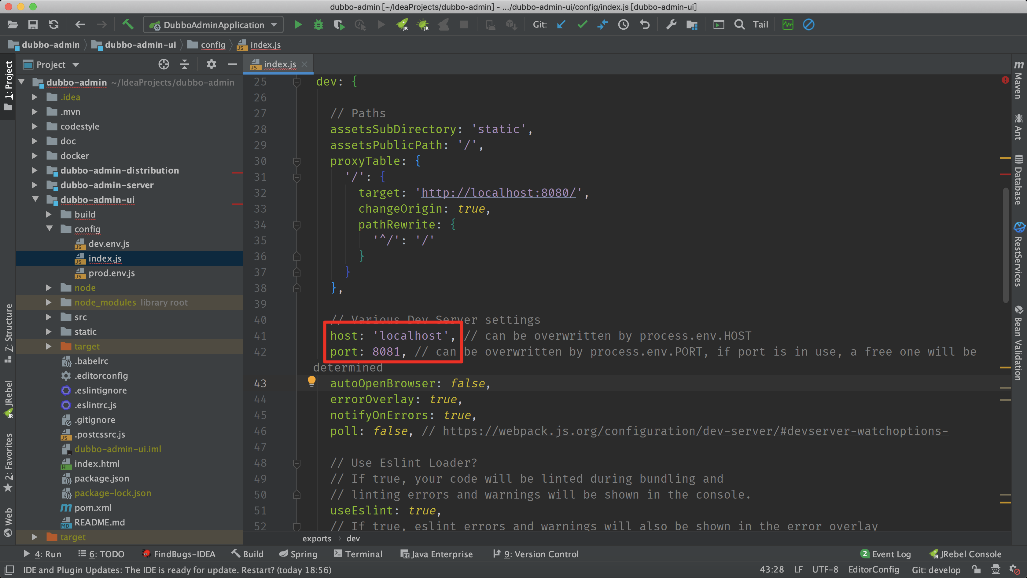Open Project panel gear settings
Screen dimensions: 1027x578
[x=211, y=64]
